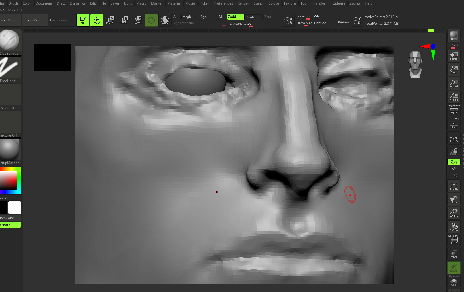Click the LightBox button
464x292 pixels.
tap(33, 20)
